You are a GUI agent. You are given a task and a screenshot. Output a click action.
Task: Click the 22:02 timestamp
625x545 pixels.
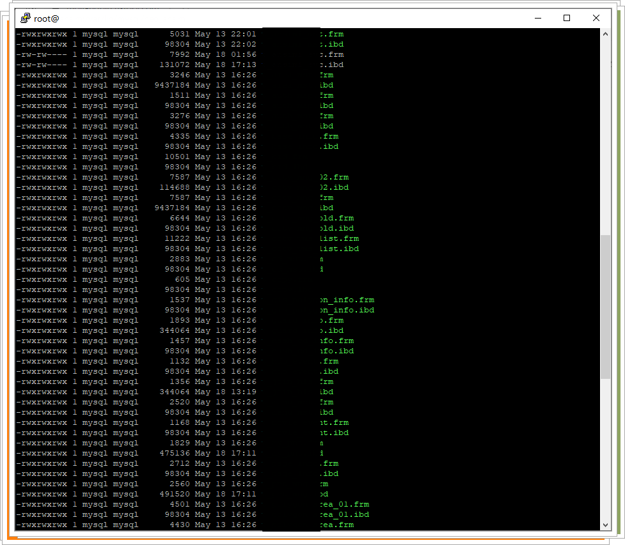[x=244, y=45]
